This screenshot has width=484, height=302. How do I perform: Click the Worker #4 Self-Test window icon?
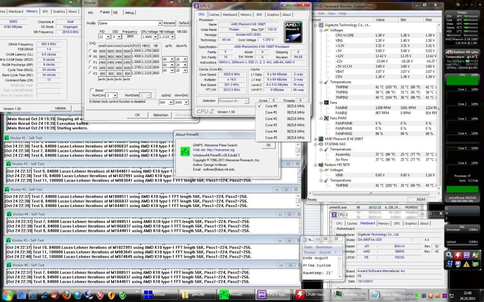9,214
